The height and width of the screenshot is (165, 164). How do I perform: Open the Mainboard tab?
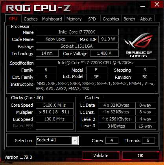(x=52, y=19)
